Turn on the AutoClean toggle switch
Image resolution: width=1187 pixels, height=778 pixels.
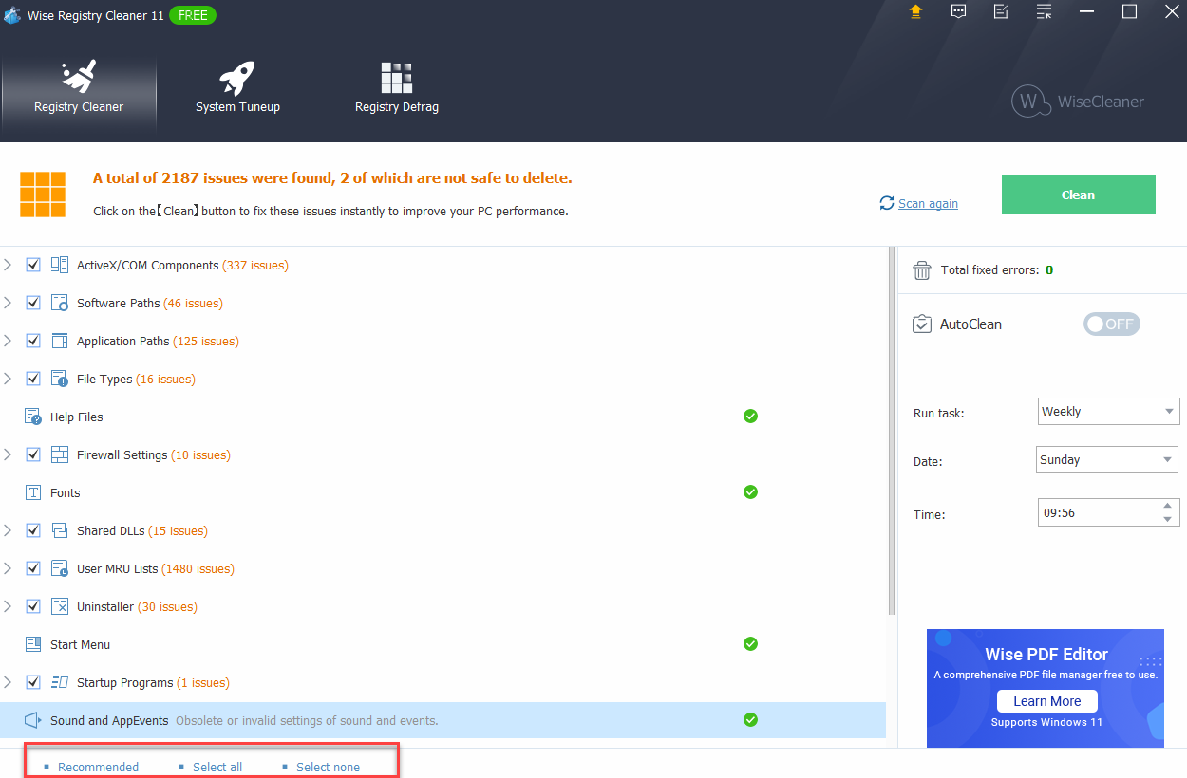coord(1112,324)
